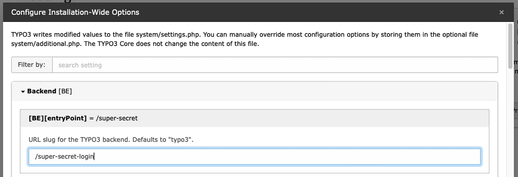
Task: Close the Configure Installation-Wide Options dialog
Action: 501,12
